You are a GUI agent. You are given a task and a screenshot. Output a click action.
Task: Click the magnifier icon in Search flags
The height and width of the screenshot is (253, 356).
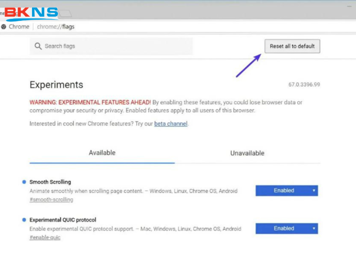[x=38, y=46]
